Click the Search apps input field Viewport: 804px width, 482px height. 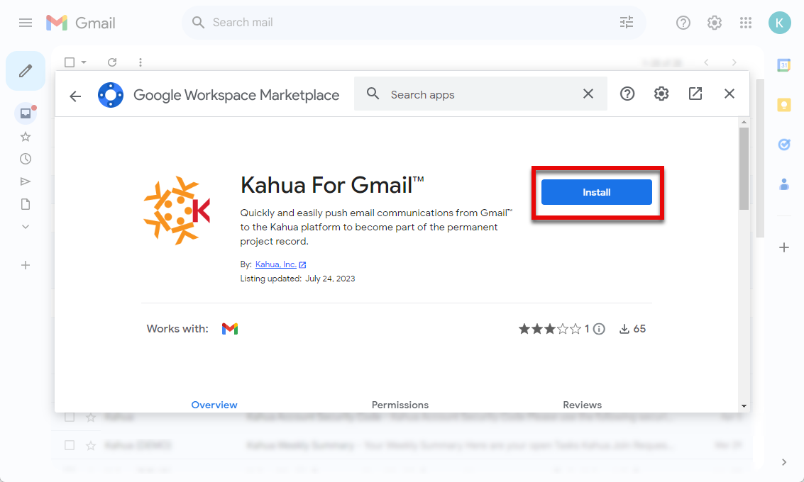[483, 94]
